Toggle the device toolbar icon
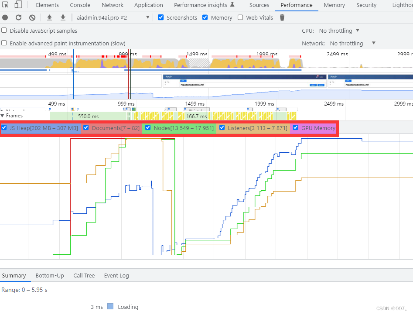Image resolution: width=413 pixels, height=315 pixels. point(17,5)
